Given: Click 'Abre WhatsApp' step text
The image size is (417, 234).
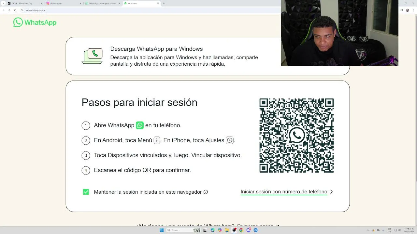Looking at the screenshot, I should coord(114,125).
